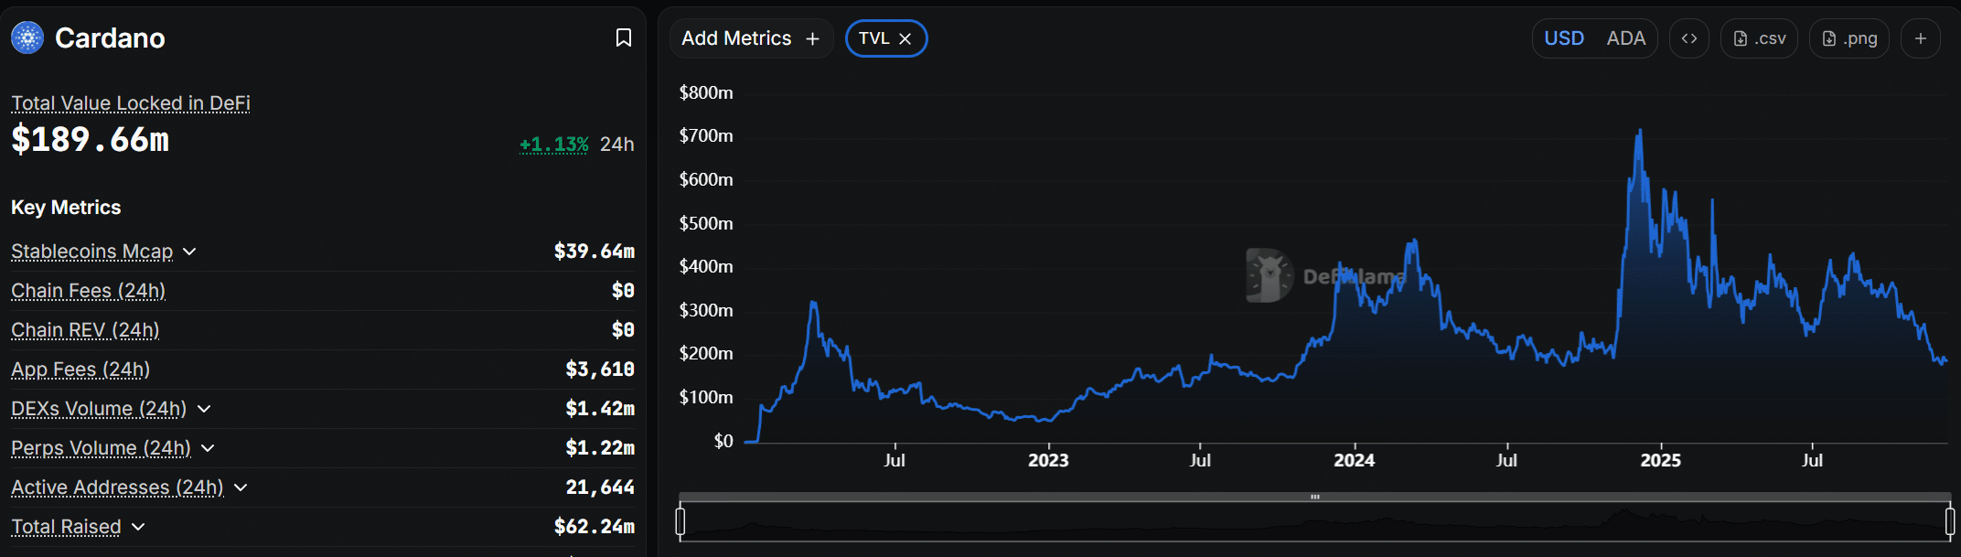
Task: Download chart data as .csv
Action: pyautogui.click(x=1759, y=38)
